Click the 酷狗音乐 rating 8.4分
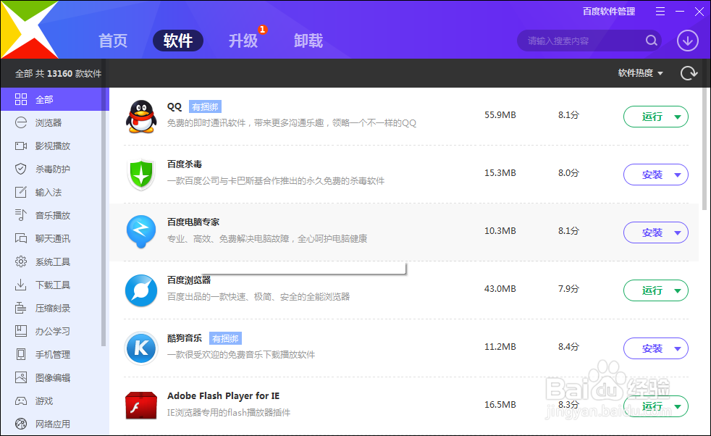This screenshot has height=436, width=711. pos(568,347)
